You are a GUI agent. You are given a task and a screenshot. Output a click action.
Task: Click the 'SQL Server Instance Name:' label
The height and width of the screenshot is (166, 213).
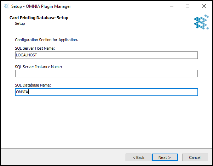(39, 67)
